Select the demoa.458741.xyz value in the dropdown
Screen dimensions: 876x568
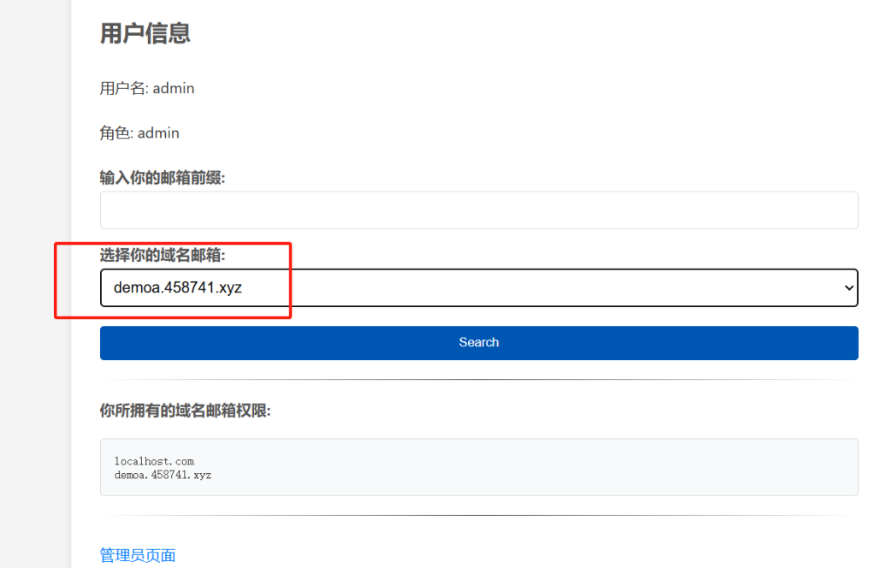coord(178,287)
